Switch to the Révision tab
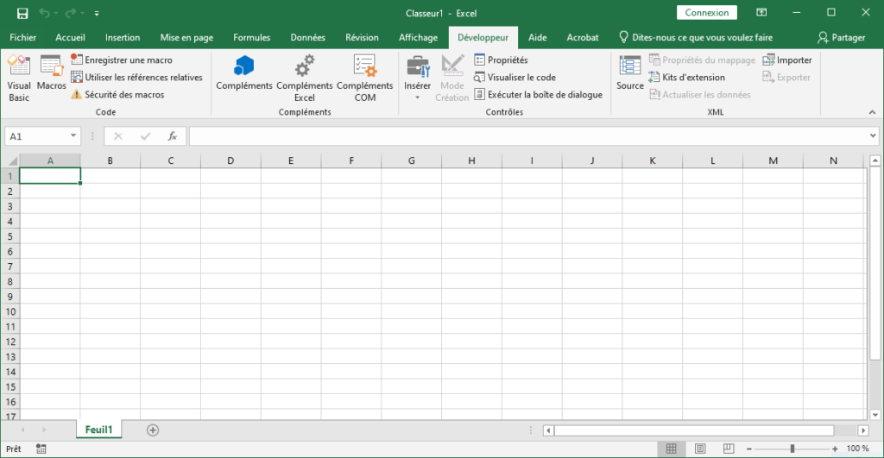The image size is (884, 458). tap(362, 37)
